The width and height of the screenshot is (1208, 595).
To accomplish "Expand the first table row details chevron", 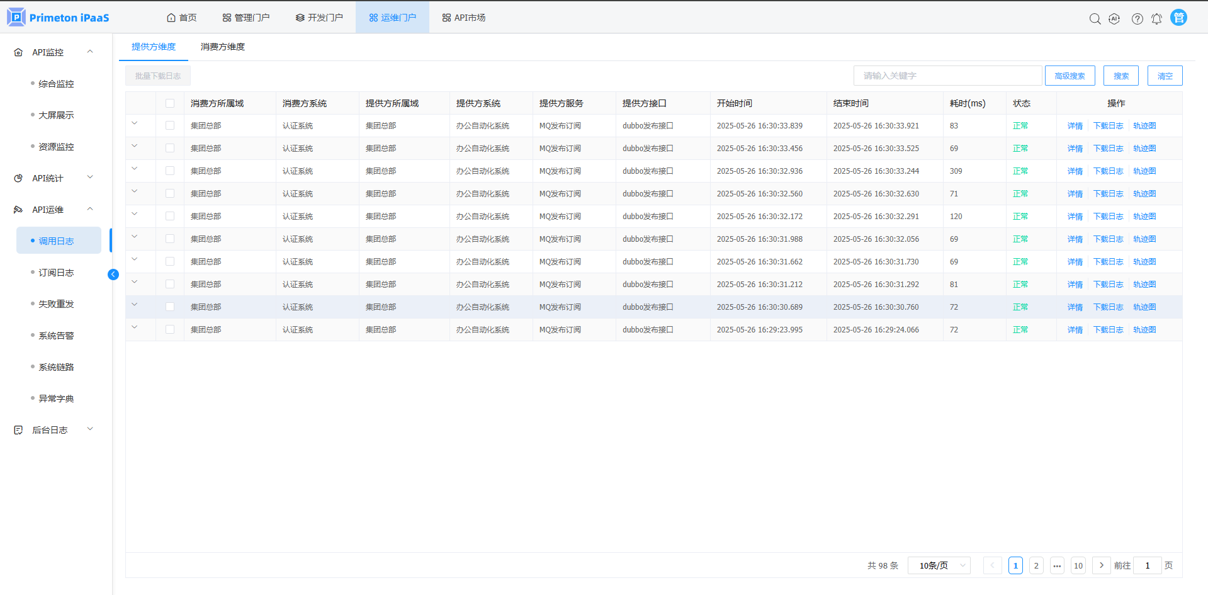I will pos(135,123).
